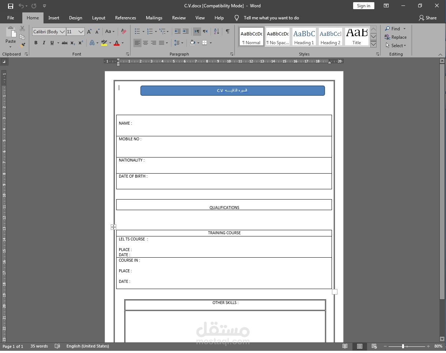Apply the yellow text highlight color
The width and height of the screenshot is (446, 353).
(104, 43)
